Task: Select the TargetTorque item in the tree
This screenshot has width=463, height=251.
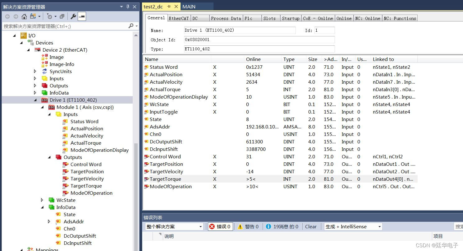Action: pos(86,186)
